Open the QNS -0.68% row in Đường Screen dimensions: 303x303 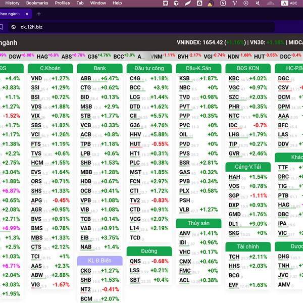pyautogui.click(x=149, y=262)
